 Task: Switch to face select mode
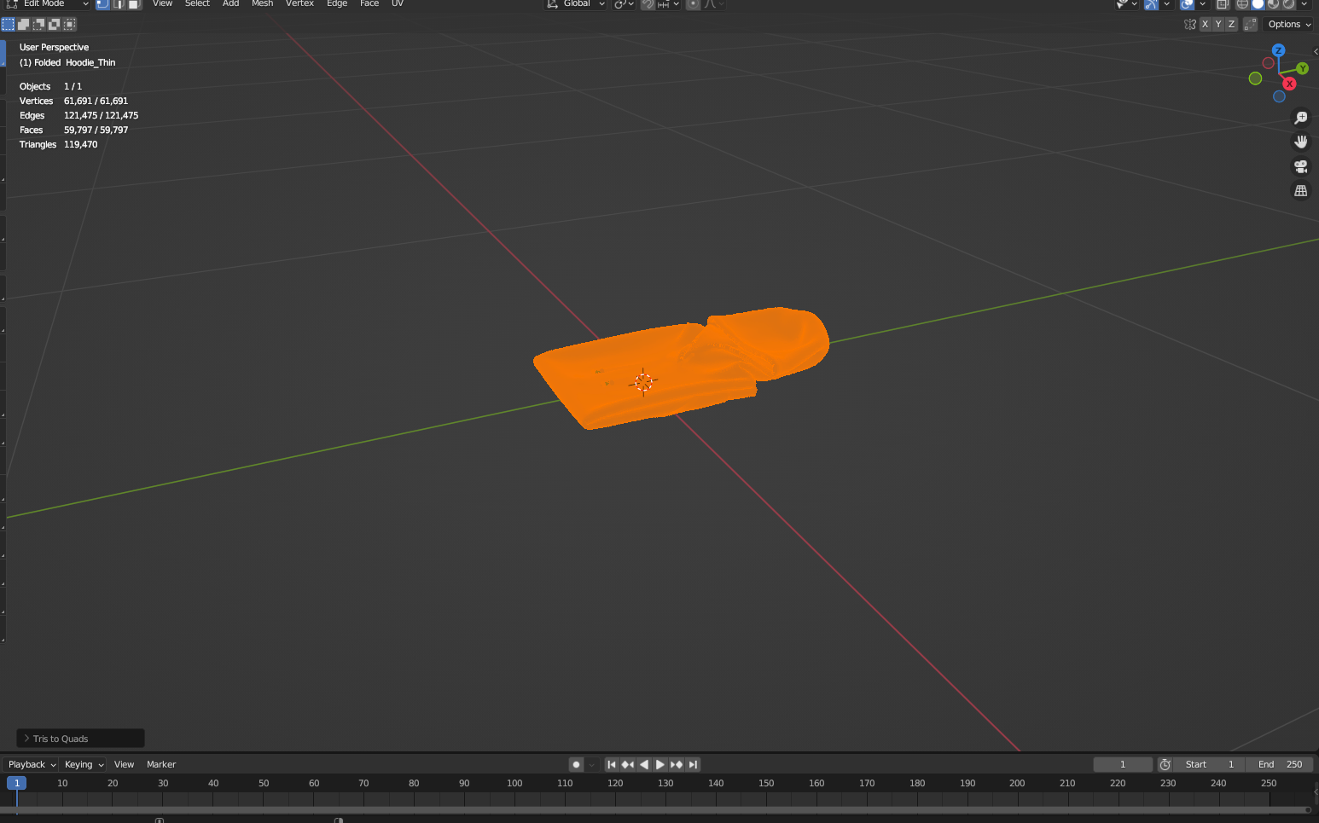click(x=134, y=4)
